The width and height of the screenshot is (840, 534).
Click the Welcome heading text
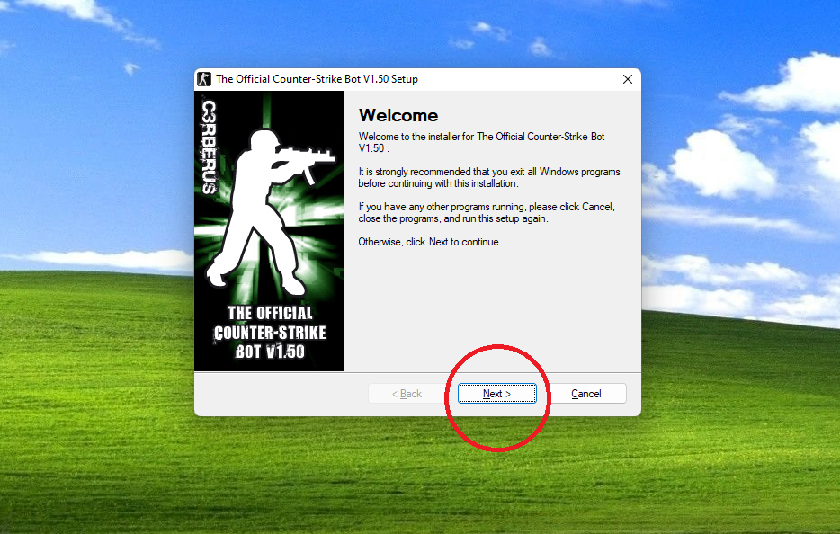pyautogui.click(x=398, y=115)
